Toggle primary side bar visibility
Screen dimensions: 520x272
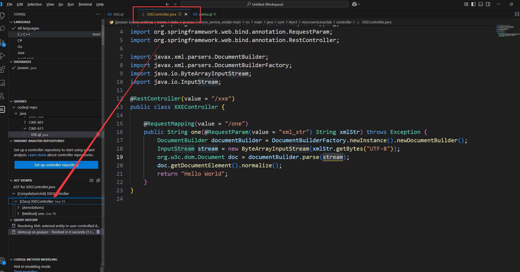click(473, 4)
